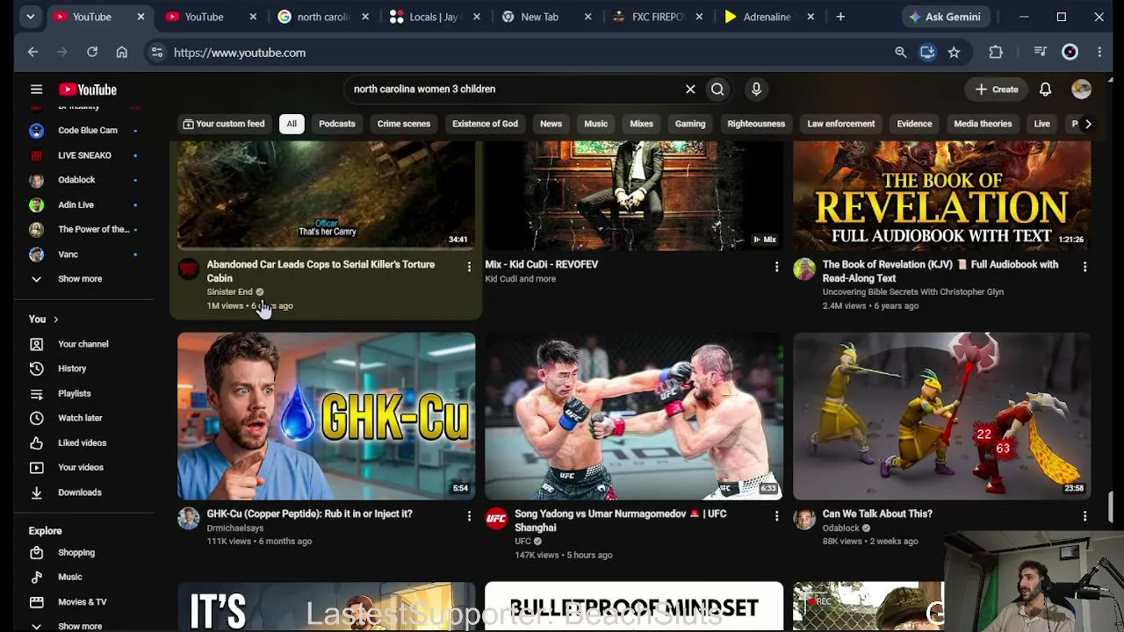The image size is (1124, 632).
Task: Click the search magnifier button
Action: (717, 89)
